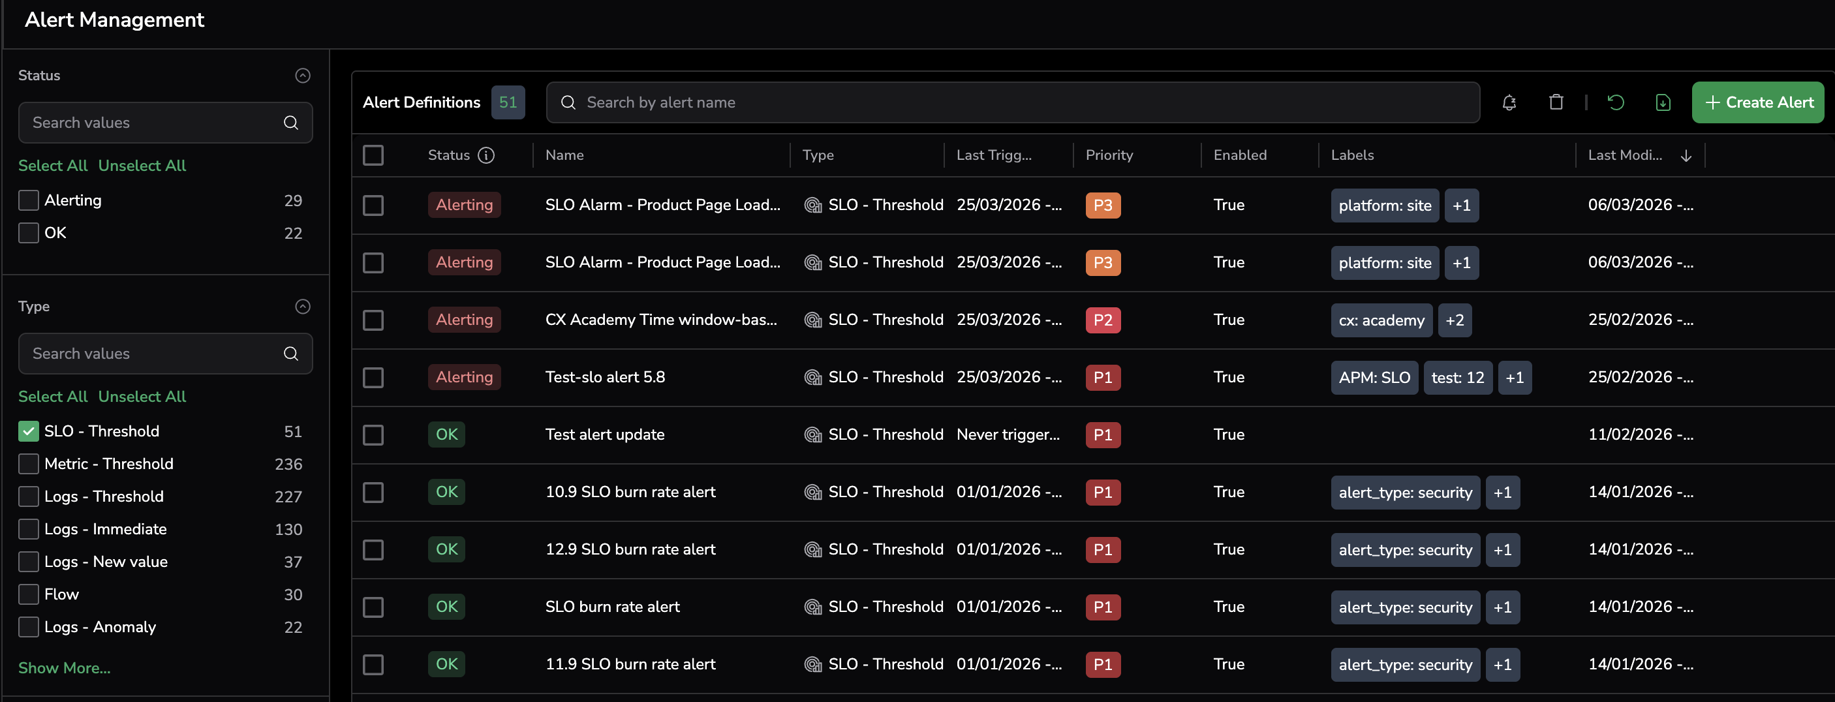The image size is (1835, 702).
Task: Click the P2 priority badge
Action: click(x=1102, y=320)
